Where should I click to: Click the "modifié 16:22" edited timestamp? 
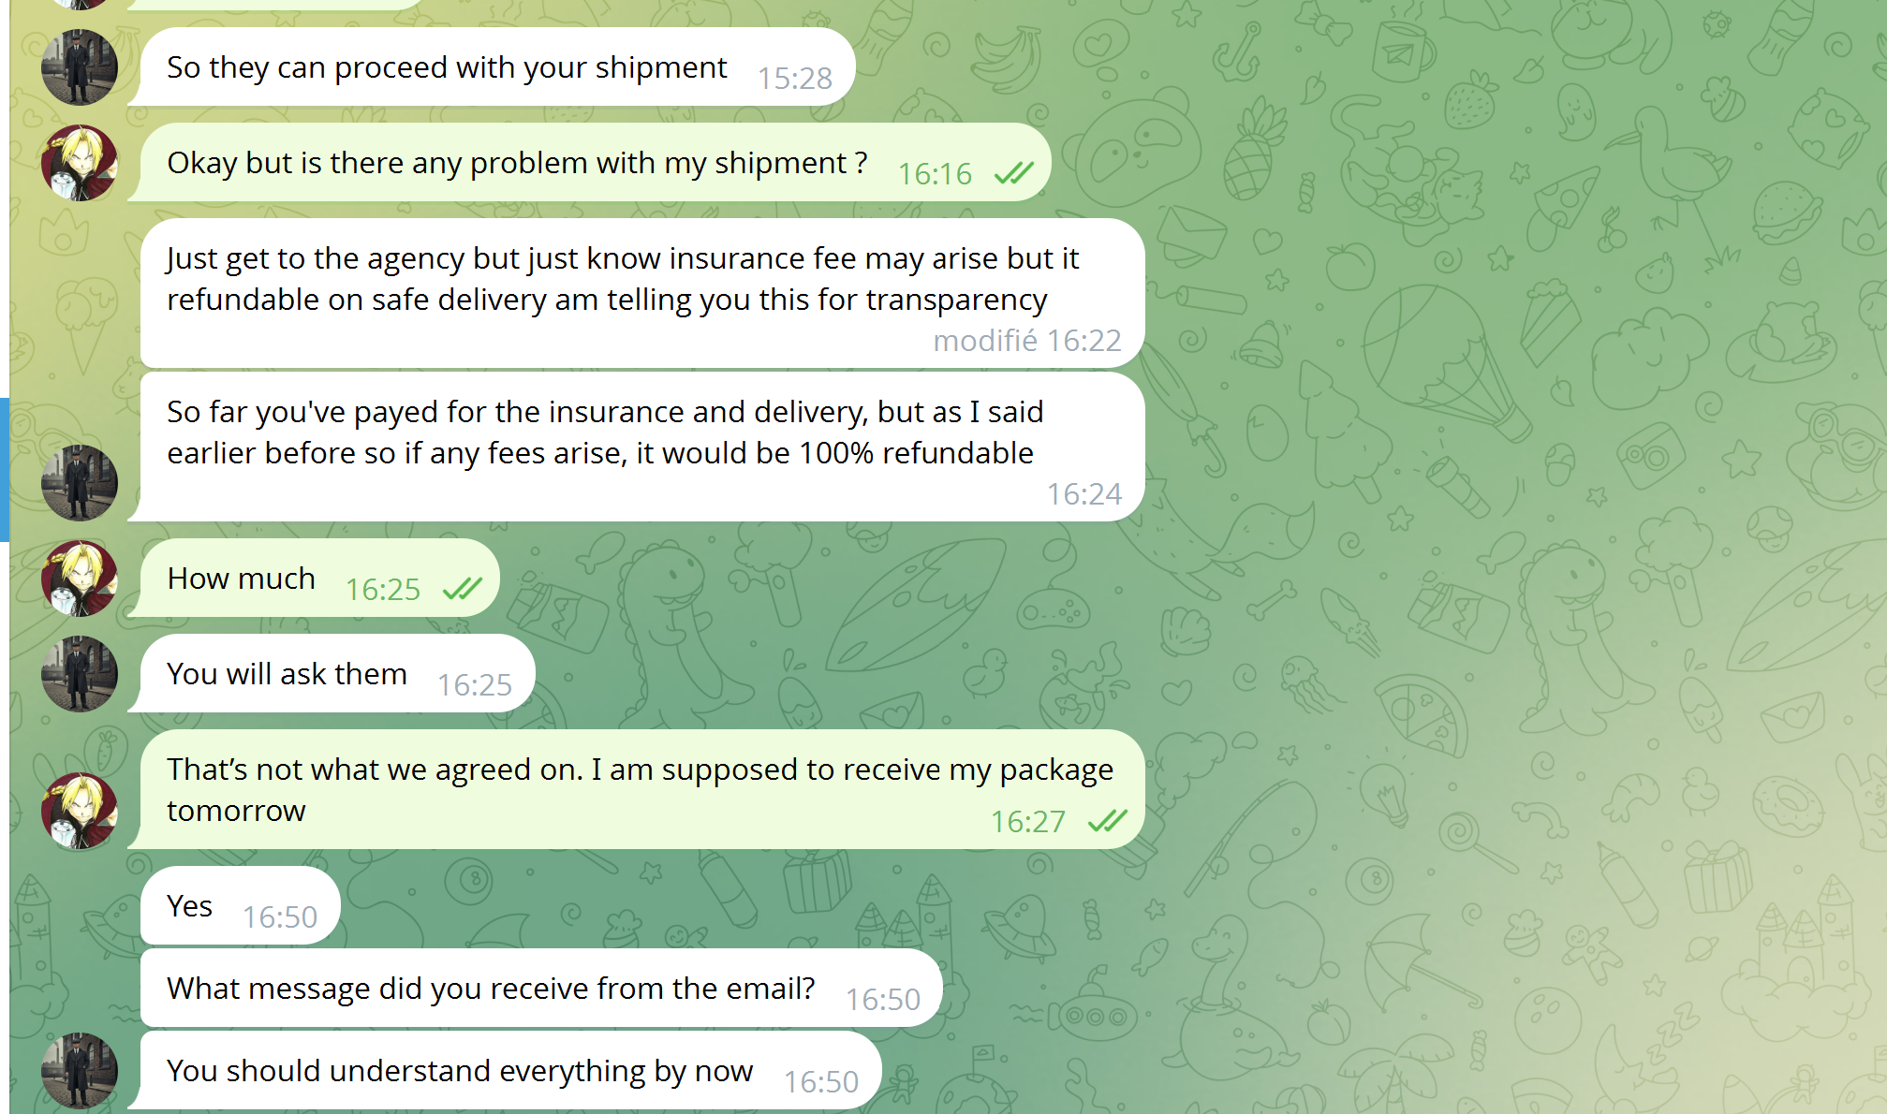tap(1026, 341)
